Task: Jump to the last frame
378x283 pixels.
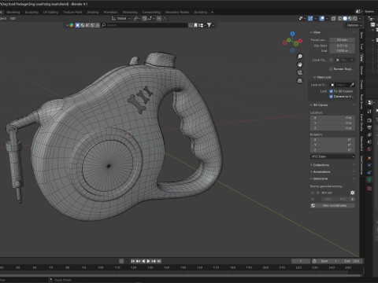Action: pos(159,261)
